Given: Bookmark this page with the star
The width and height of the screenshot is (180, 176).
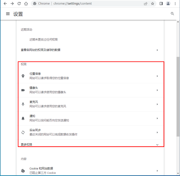Looking at the screenshot, I should coord(152,4).
